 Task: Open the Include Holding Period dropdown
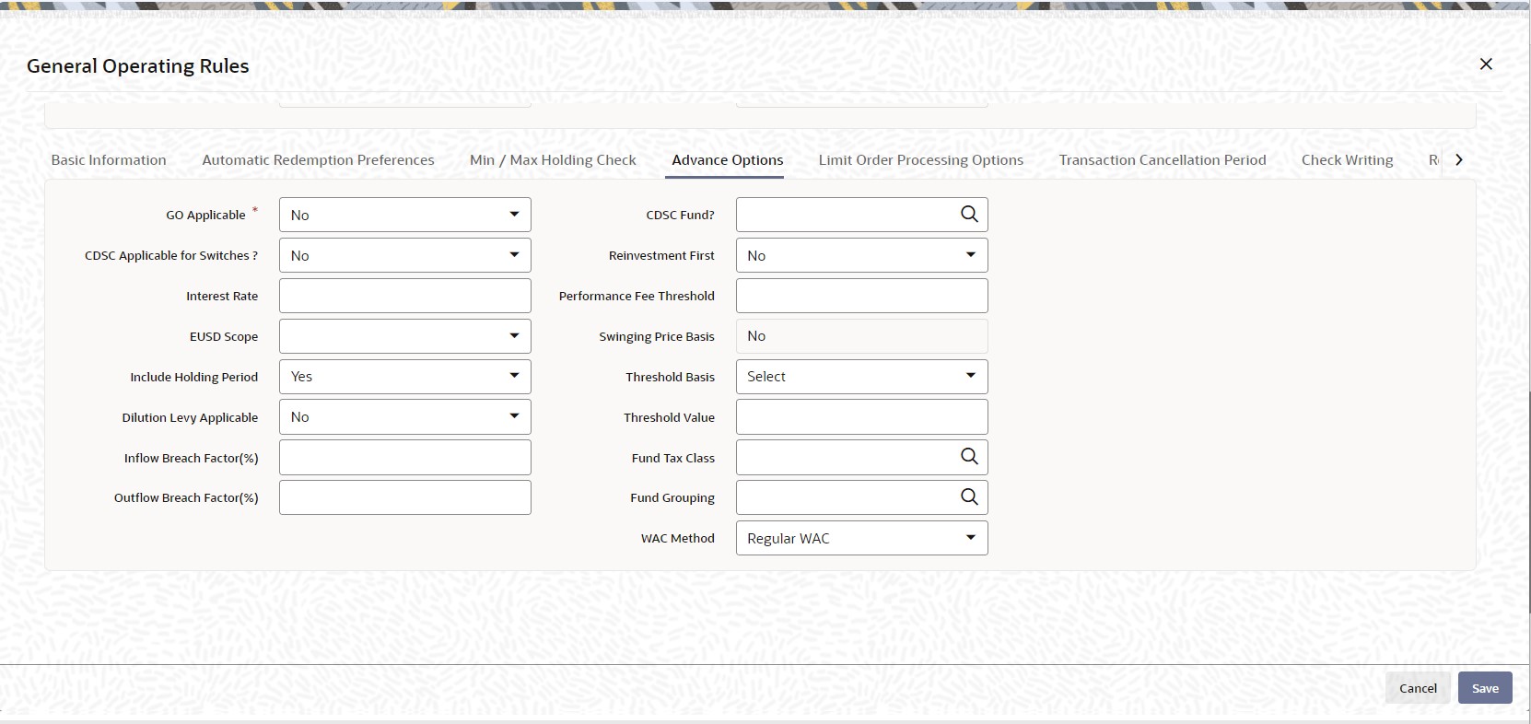point(405,377)
